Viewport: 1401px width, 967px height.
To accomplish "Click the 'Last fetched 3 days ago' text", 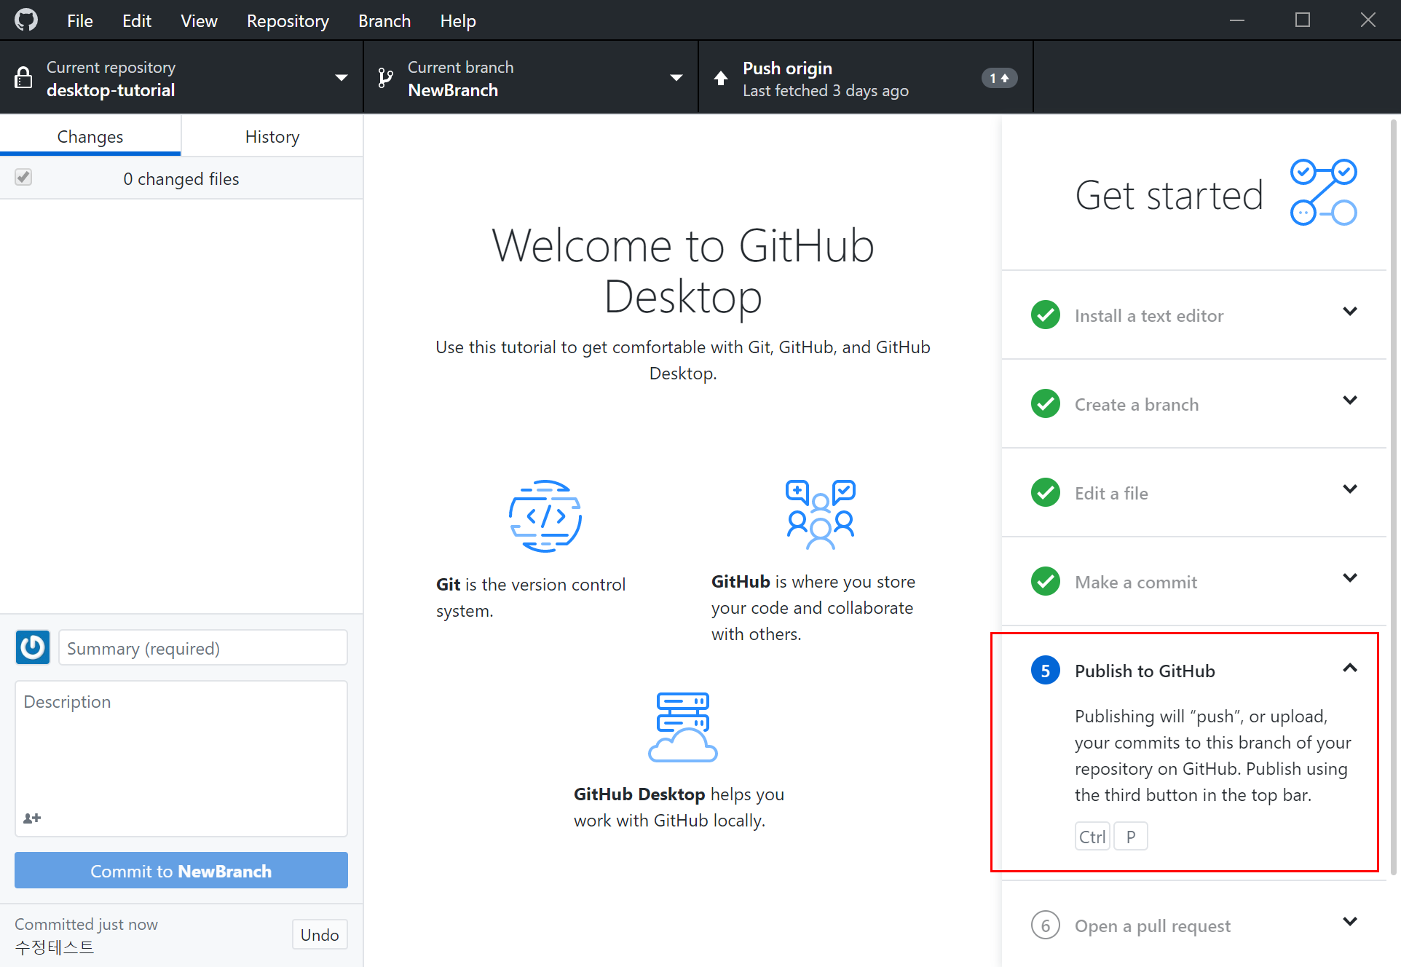I will [826, 90].
